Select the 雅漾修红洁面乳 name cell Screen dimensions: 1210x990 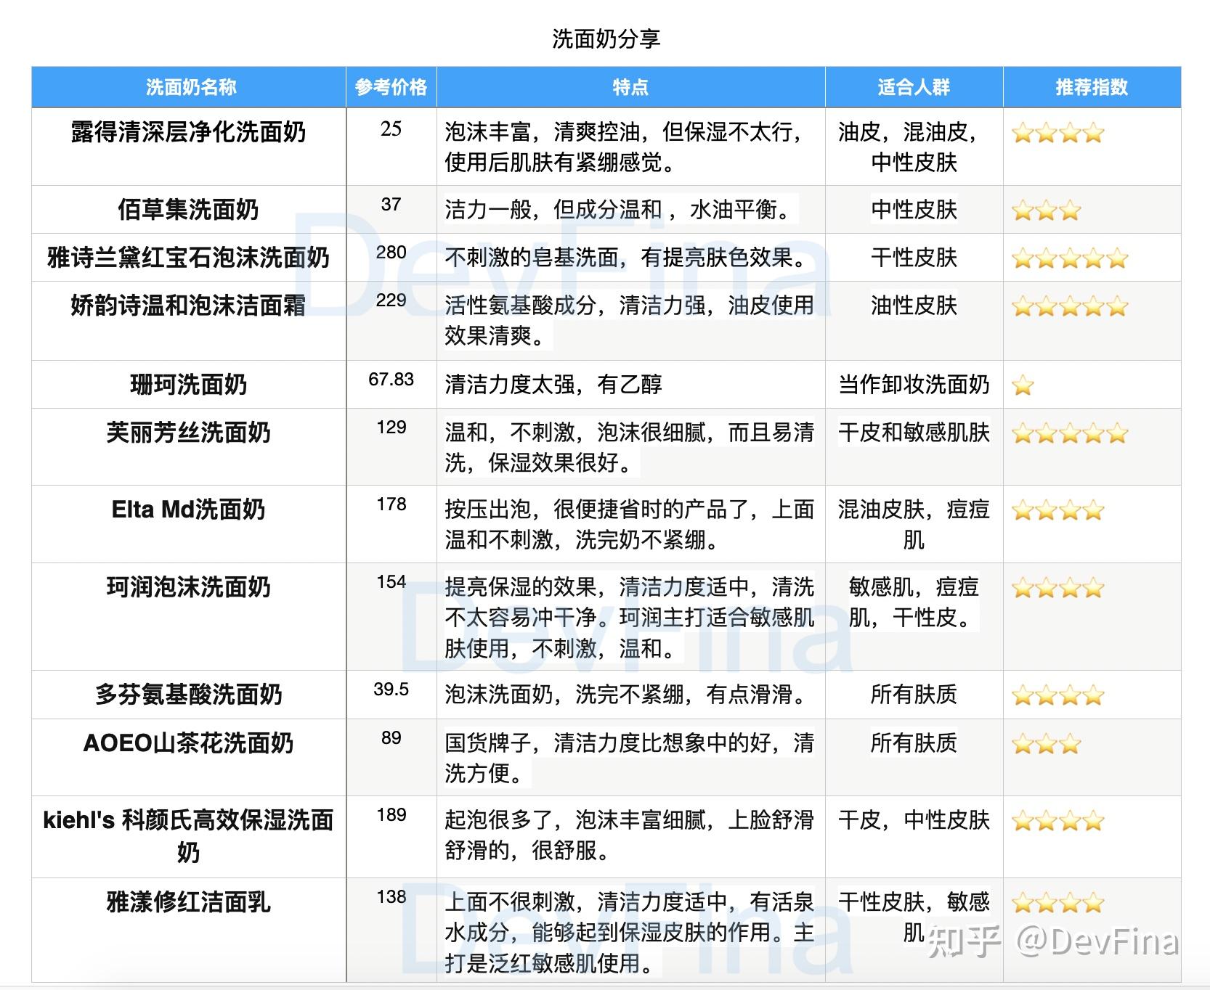click(x=189, y=930)
